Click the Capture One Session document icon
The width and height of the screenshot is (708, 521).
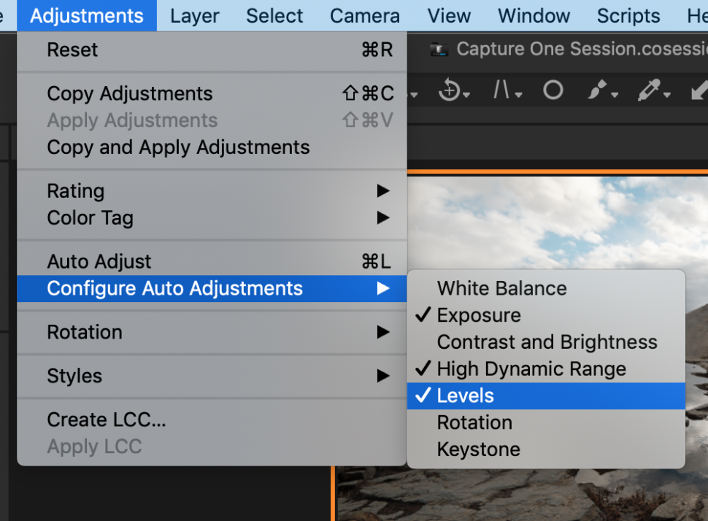tap(439, 49)
